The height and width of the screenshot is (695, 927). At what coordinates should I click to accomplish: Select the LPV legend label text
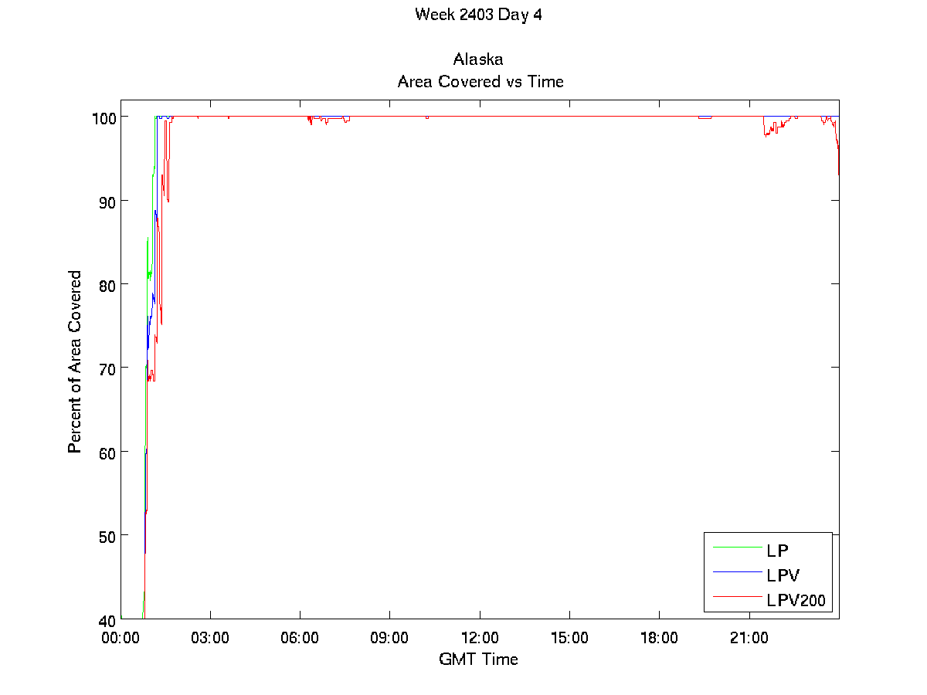[783, 575]
